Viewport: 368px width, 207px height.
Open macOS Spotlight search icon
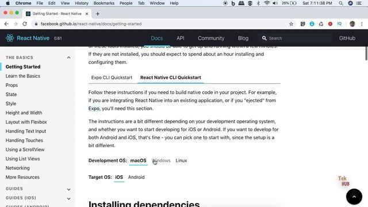point(341,3)
